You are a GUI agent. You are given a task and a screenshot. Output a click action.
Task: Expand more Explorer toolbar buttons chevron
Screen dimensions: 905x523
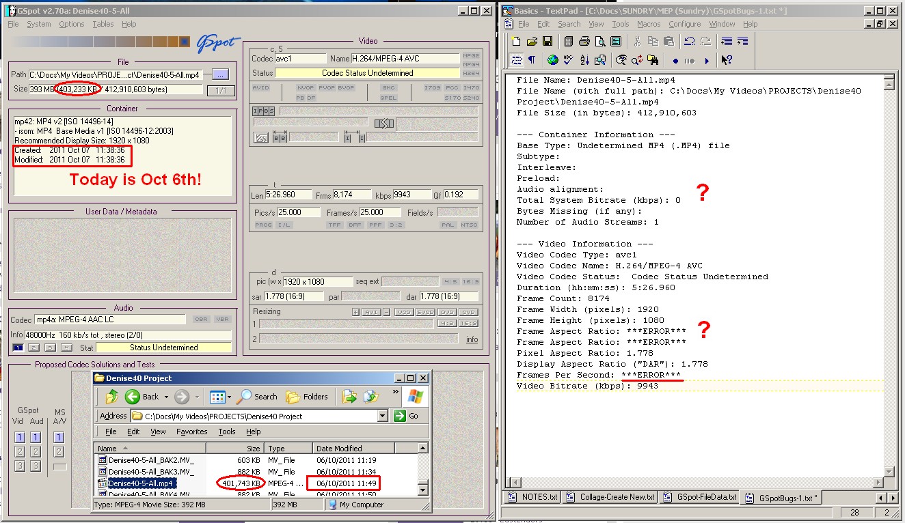click(x=396, y=392)
